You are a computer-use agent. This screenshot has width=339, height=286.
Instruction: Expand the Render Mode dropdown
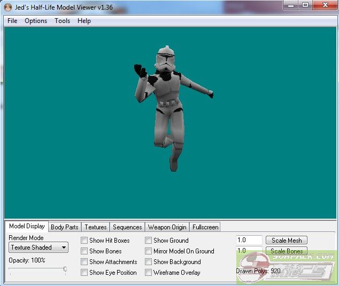click(38, 248)
